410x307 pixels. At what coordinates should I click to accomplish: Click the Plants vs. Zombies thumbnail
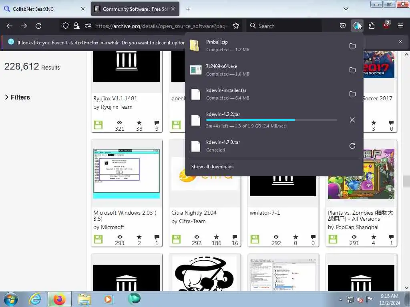pos(361,173)
